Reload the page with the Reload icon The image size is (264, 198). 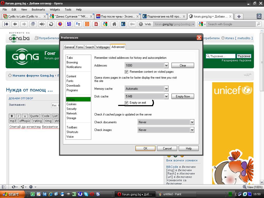pos(51,24)
